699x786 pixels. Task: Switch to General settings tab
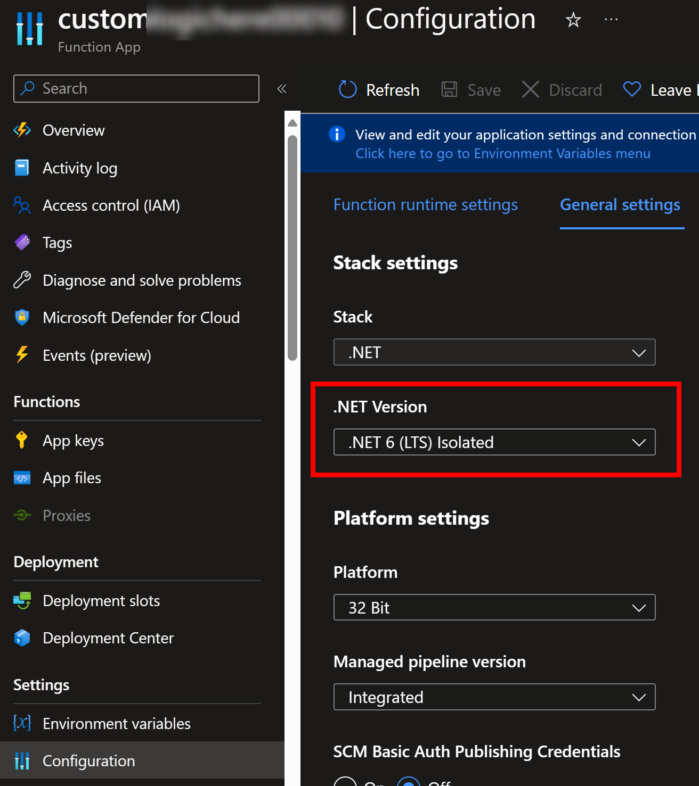620,205
